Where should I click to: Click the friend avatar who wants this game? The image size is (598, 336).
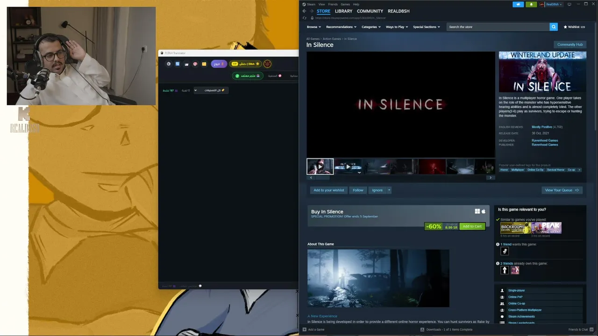tap(505, 251)
